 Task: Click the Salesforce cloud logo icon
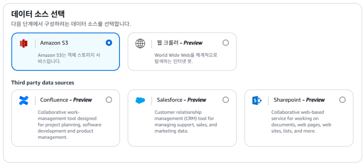point(140,100)
